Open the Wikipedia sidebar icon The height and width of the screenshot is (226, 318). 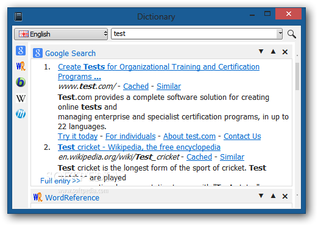(21, 98)
